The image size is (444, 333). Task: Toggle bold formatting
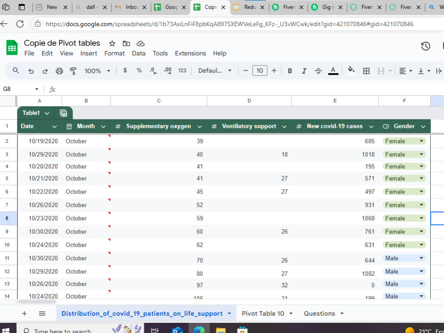[289, 71]
